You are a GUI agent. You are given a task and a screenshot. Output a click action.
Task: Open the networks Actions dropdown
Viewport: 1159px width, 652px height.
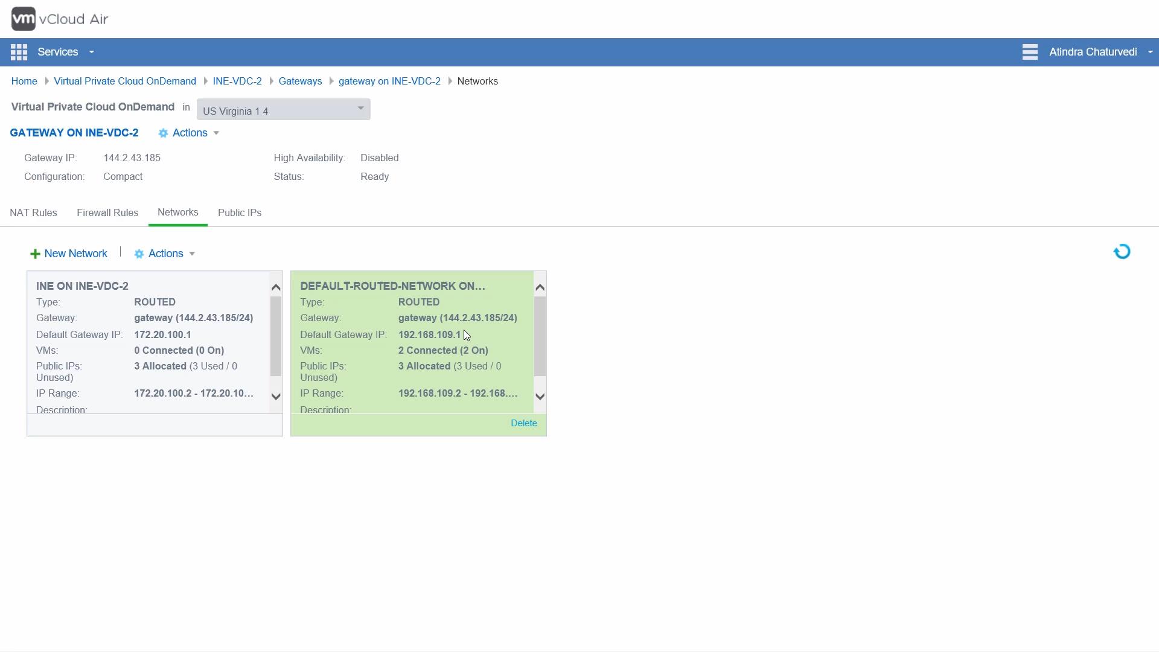pos(171,254)
